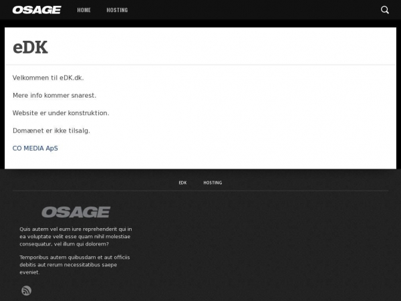Screen dimensions: 401x301
Task: Click 'Domænet er ikke tilsalg.' text
Action: tap(51, 130)
